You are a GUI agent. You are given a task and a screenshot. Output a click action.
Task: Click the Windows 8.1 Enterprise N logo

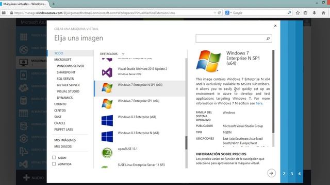tap(107, 137)
